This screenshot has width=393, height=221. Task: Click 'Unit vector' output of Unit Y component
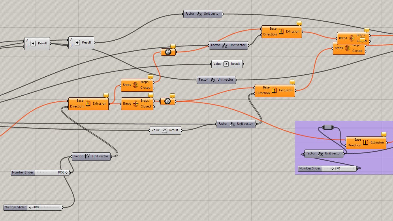click(100, 156)
